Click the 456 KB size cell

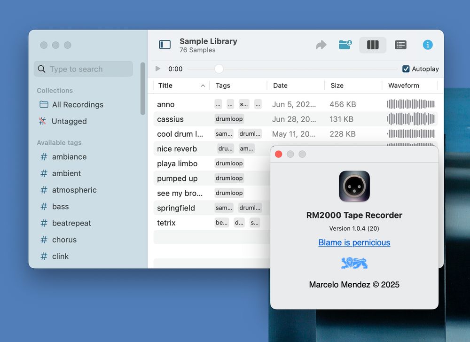pyautogui.click(x=343, y=104)
